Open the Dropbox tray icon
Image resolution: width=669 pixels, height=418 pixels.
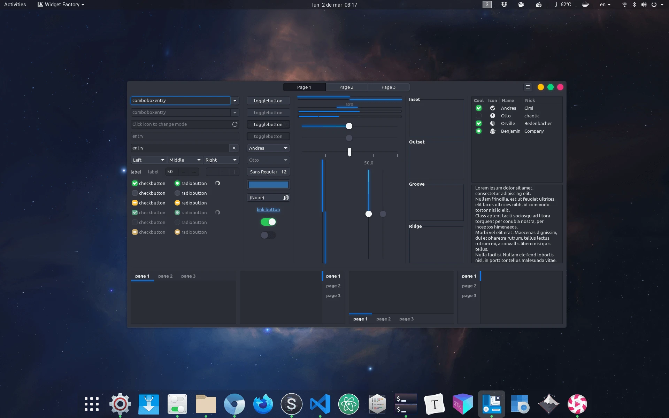click(x=504, y=5)
